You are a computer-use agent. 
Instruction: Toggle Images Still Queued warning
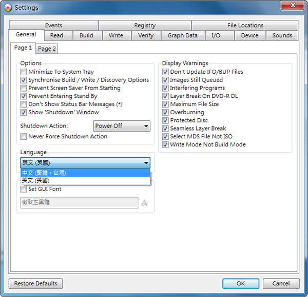[165, 80]
